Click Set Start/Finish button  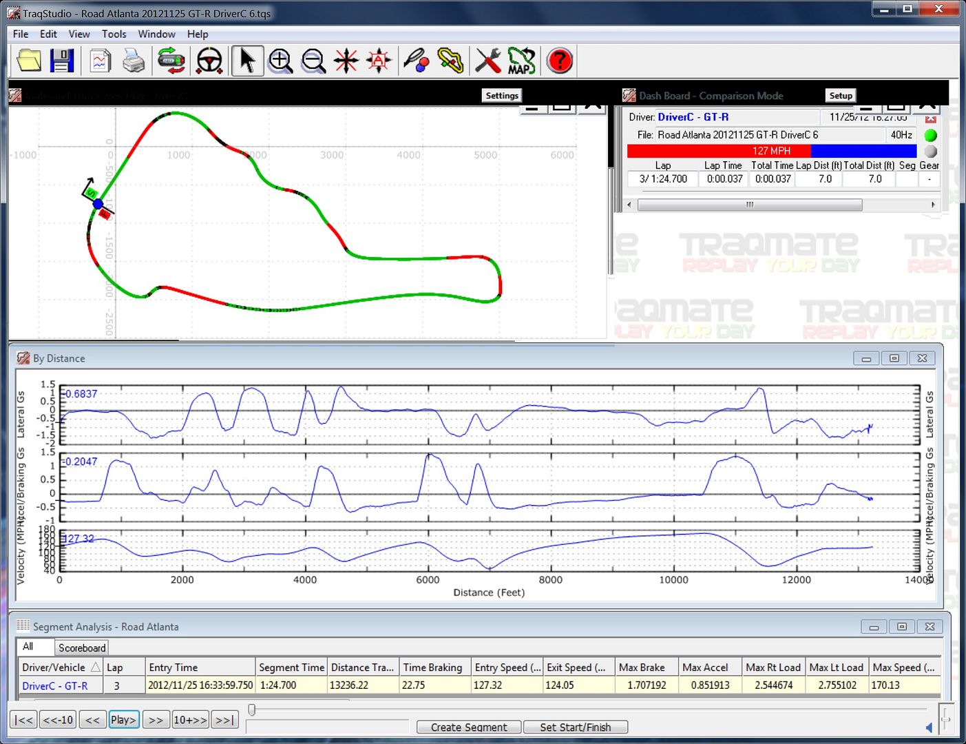(576, 727)
